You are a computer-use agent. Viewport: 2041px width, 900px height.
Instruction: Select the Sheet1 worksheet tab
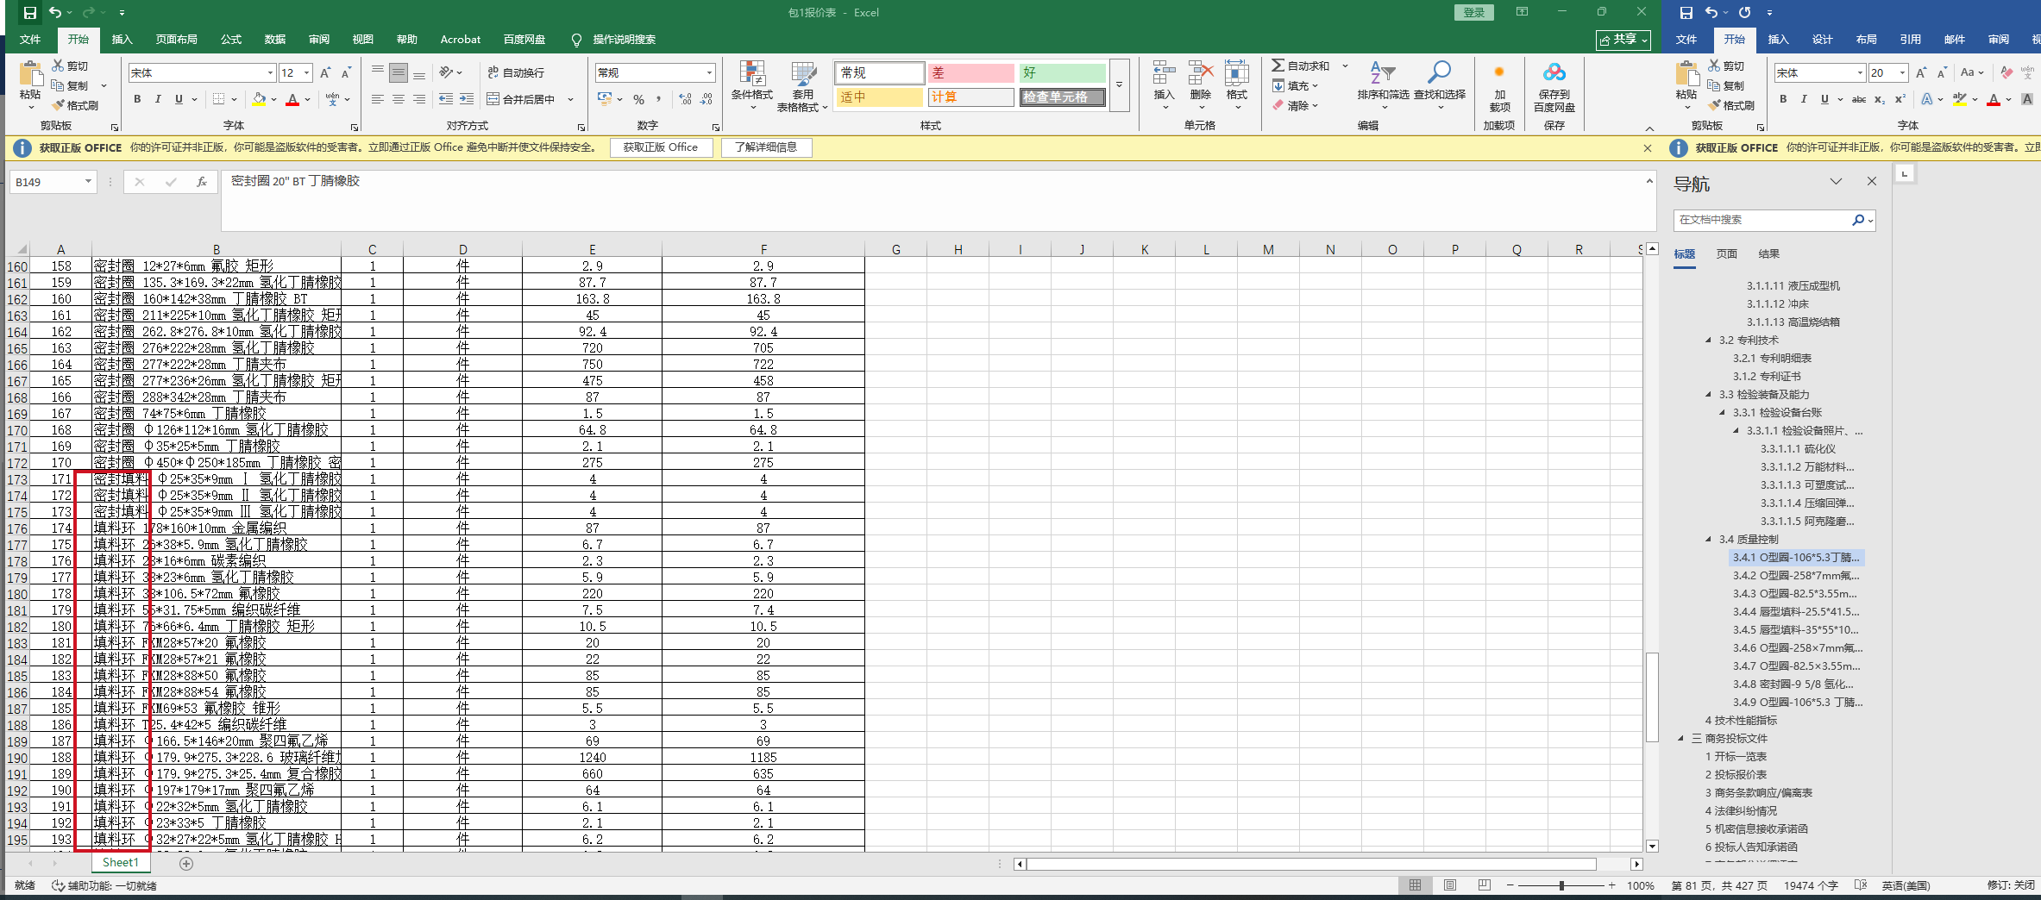(120, 863)
